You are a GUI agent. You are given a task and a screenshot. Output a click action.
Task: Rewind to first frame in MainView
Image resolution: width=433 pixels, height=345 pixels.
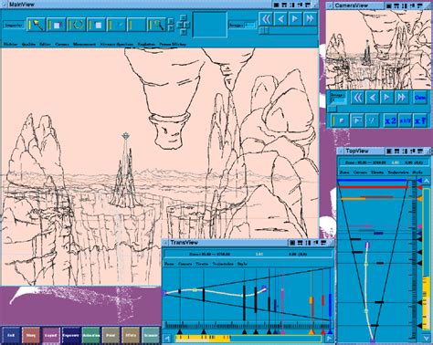[266, 19]
